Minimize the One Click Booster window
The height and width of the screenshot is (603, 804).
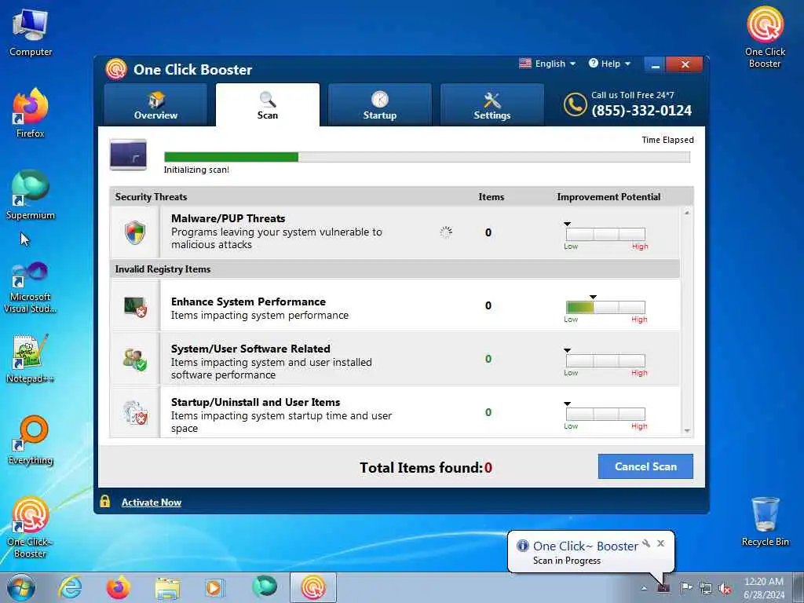(655, 64)
